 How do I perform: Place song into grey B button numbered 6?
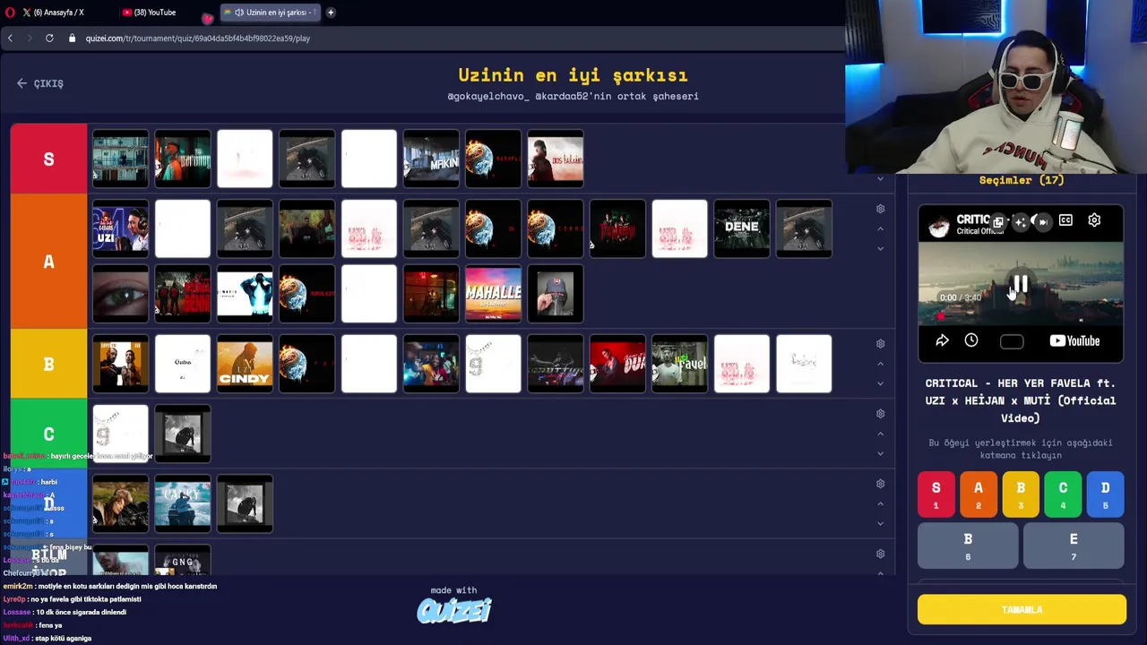968,545
